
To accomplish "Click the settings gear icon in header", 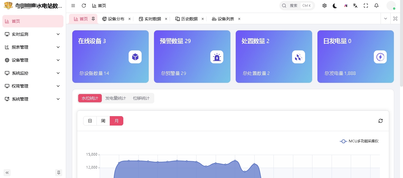I will tap(325, 6).
